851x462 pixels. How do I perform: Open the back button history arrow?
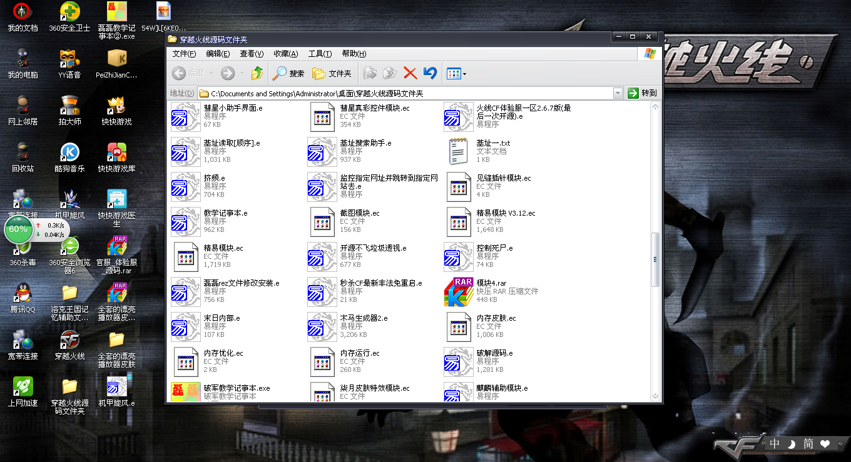[x=210, y=74]
